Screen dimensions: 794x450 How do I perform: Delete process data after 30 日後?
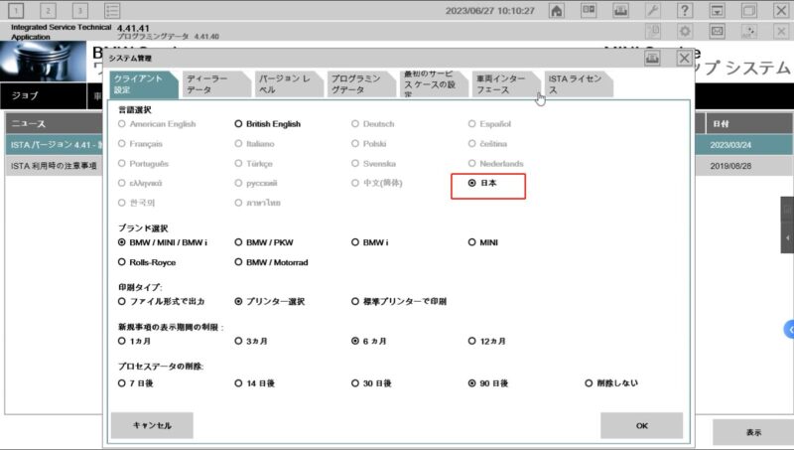(x=371, y=383)
